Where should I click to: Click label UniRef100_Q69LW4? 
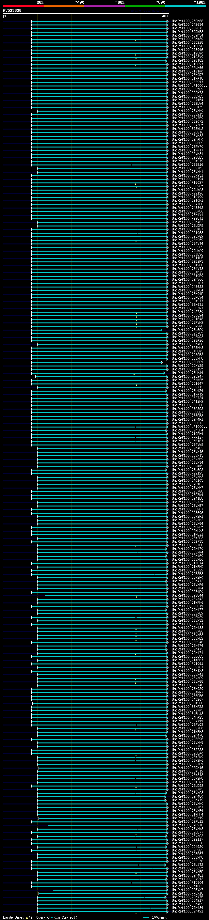point(187,103)
